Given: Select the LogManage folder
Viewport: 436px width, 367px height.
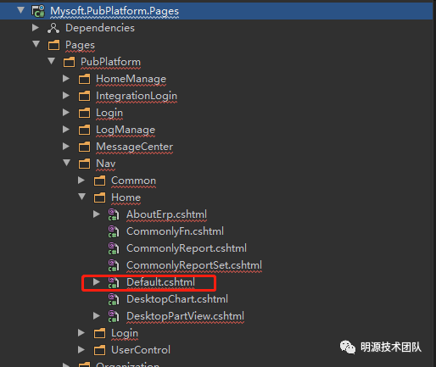Looking at the screenshot, I should tap(126, 130).
